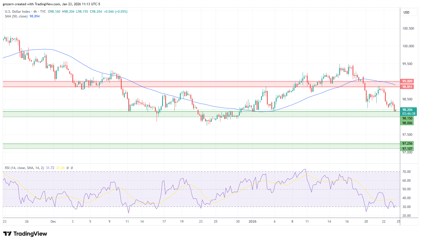
Task: Click the current price 98.204 axis label
Action: tap(407, 110)
